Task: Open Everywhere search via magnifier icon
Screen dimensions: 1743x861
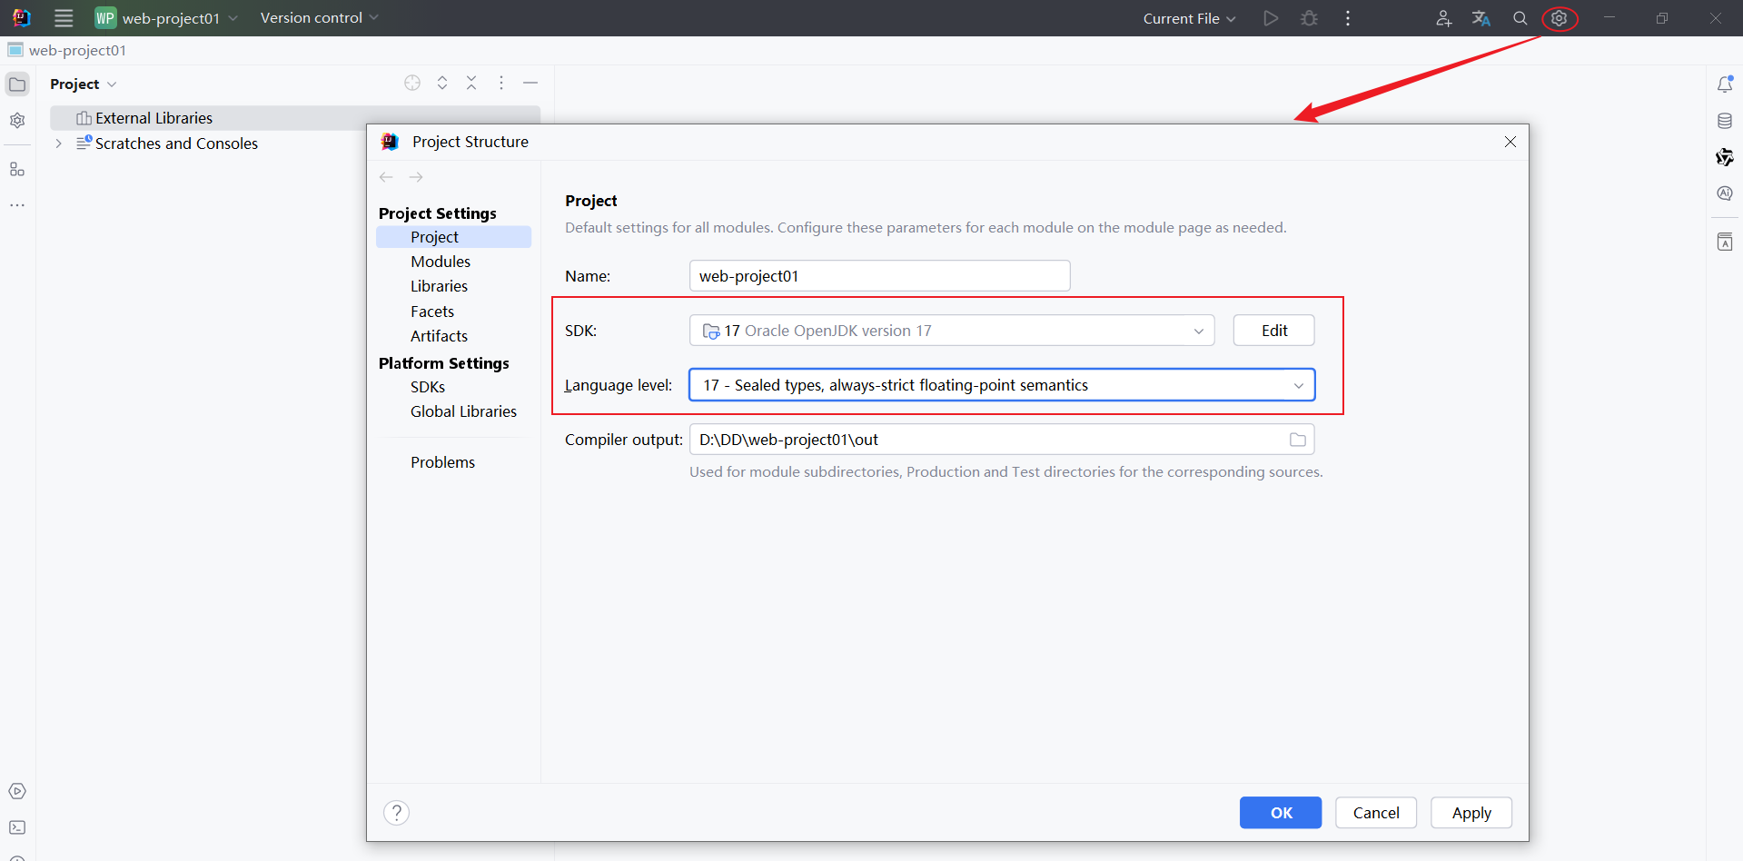Action: coord(1520,17)
